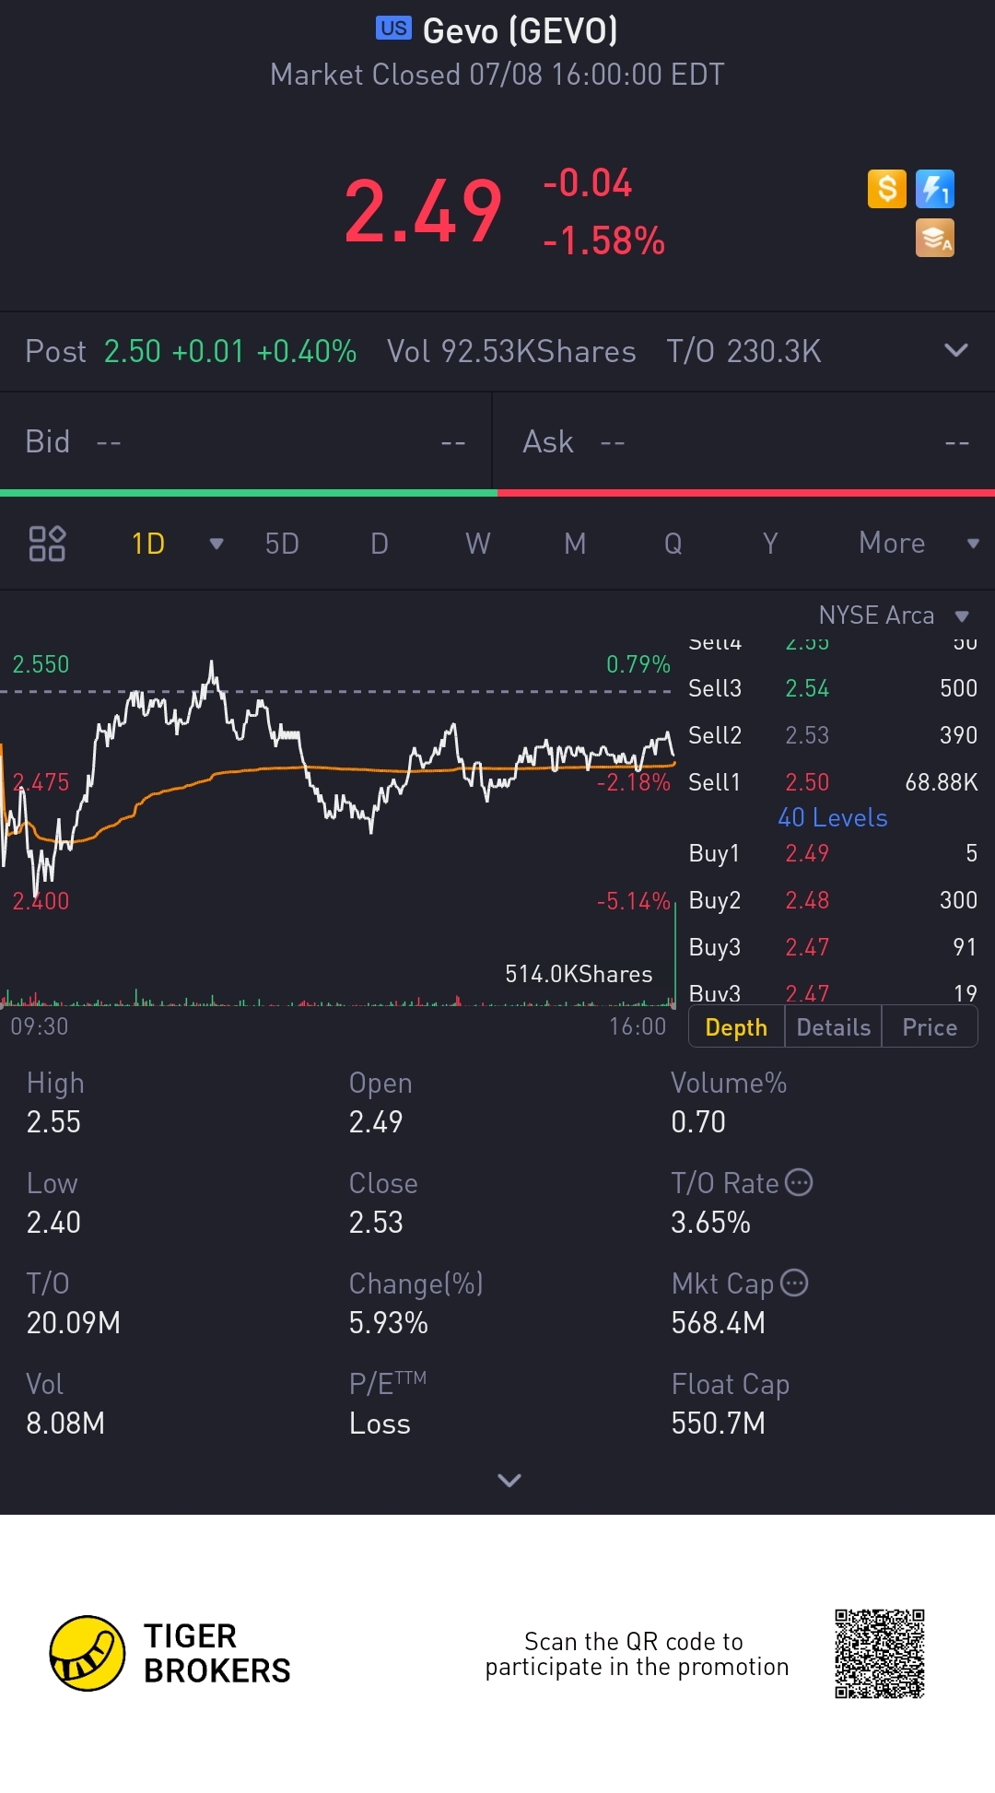The width and height of the screenshot is (995, 1793).
Task: Tap the Low value 2.40
Action: (53, 1222)
